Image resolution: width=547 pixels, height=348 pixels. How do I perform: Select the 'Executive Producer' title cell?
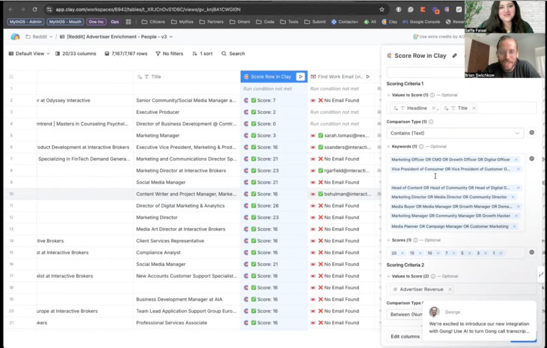pyautogui.click(x=187, y=112)
